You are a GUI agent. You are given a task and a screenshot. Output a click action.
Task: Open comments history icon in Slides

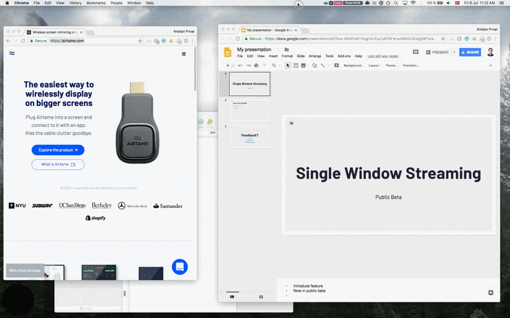(x=415, y=52)
